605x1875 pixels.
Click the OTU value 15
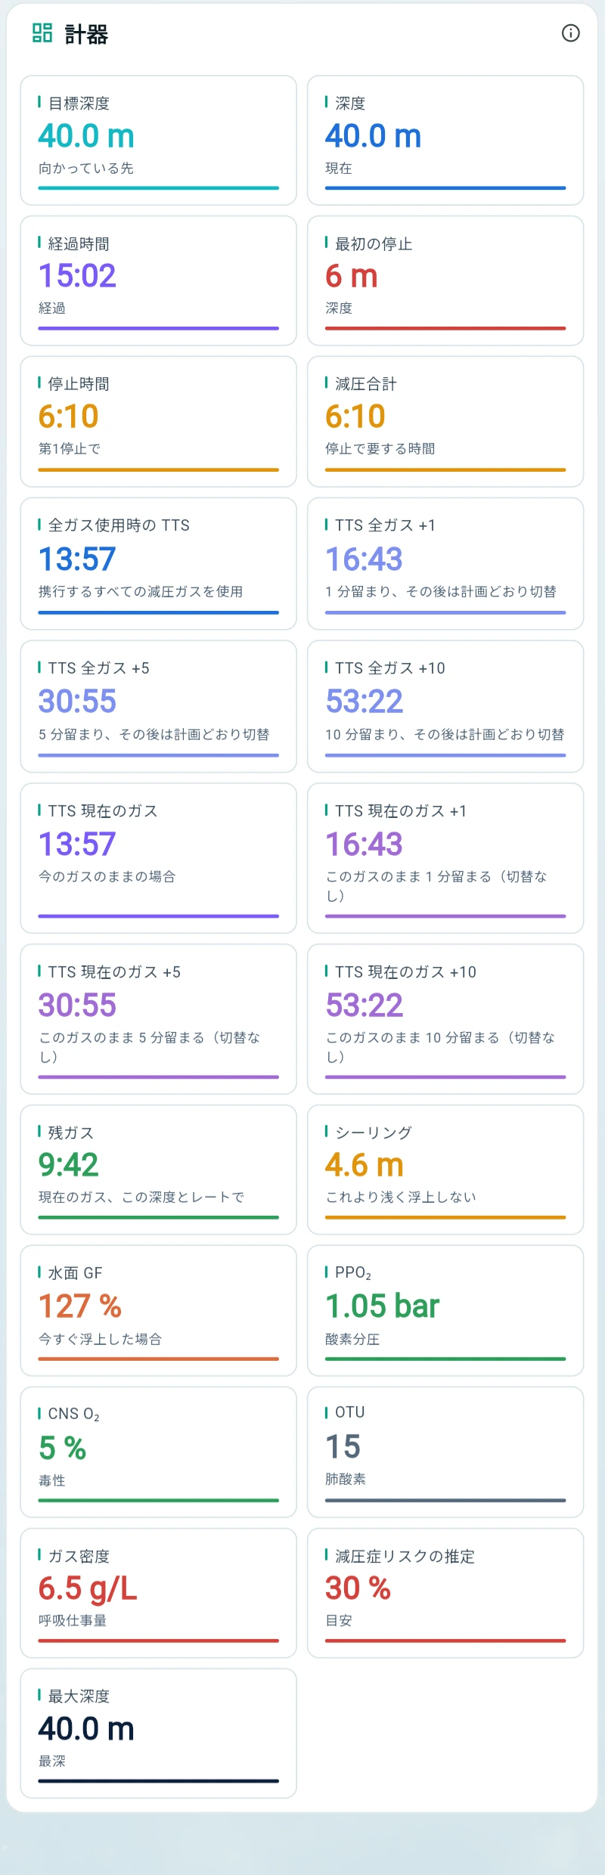point(343,1447)
